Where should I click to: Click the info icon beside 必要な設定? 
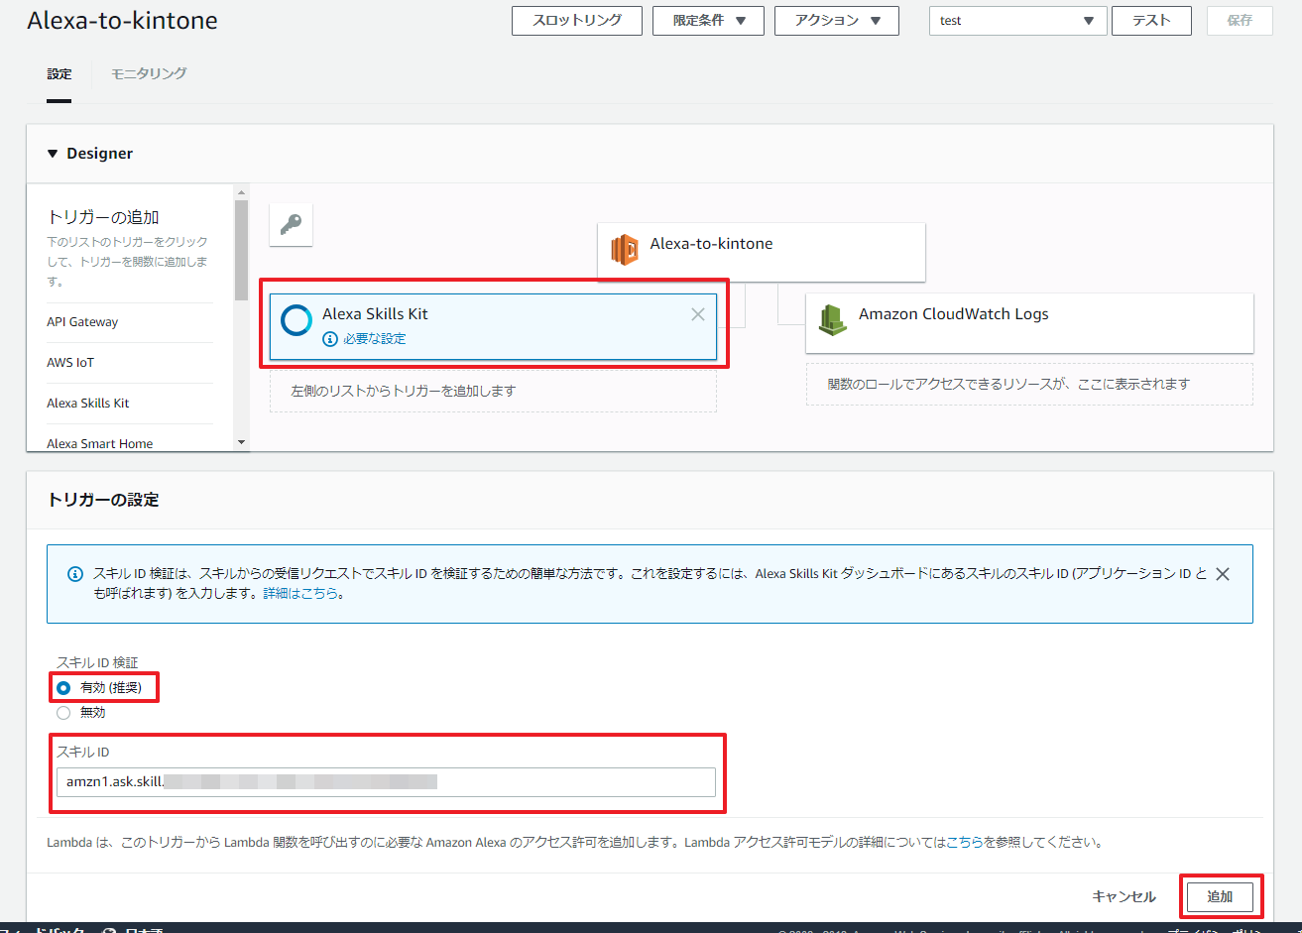tap(330, 339)
